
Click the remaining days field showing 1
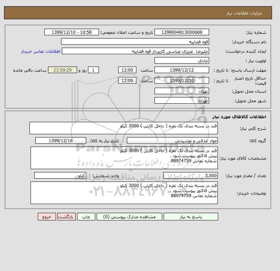click(x=93, y=70)
